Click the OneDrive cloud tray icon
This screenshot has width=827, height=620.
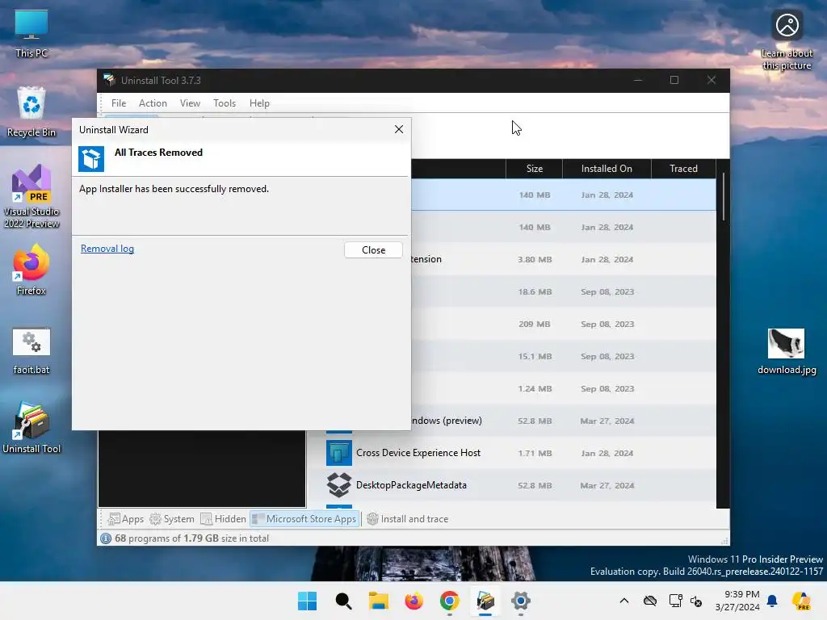coord(650,601)
